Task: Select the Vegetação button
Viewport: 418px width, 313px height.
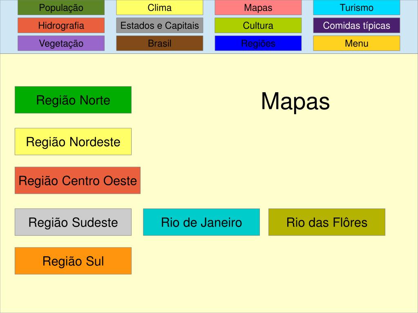Action: [61, 43]
